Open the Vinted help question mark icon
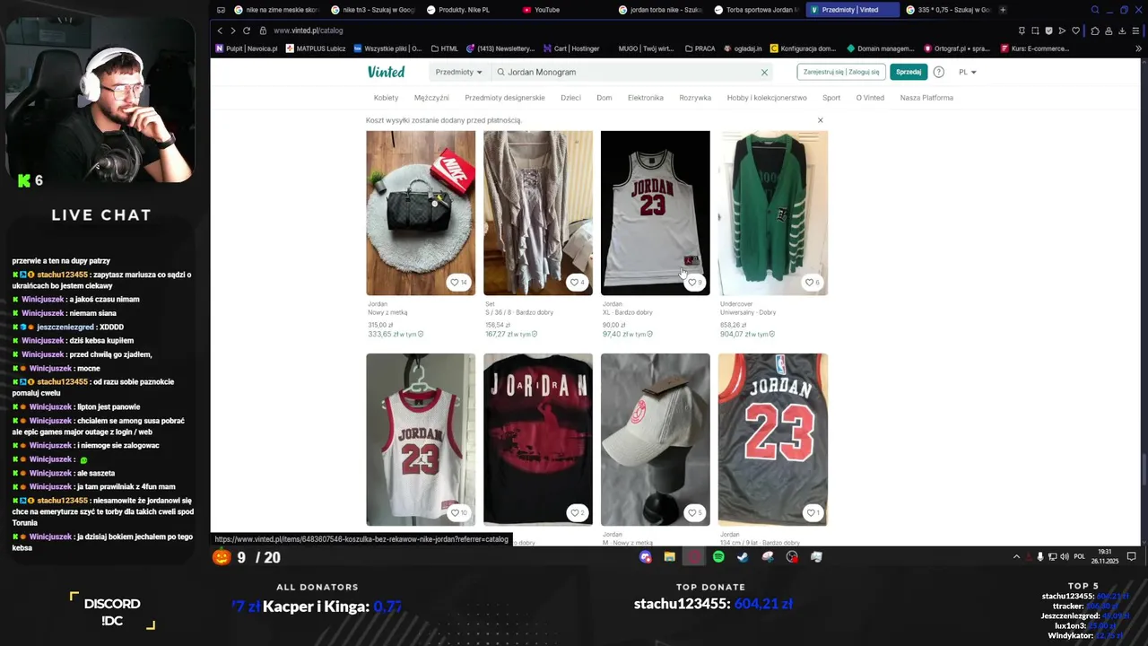Viewport: 1148px width, 646px height. (x=939, y=72)
